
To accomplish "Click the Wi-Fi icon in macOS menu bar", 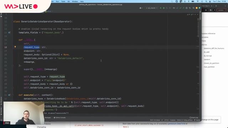I will coord(198,1).
